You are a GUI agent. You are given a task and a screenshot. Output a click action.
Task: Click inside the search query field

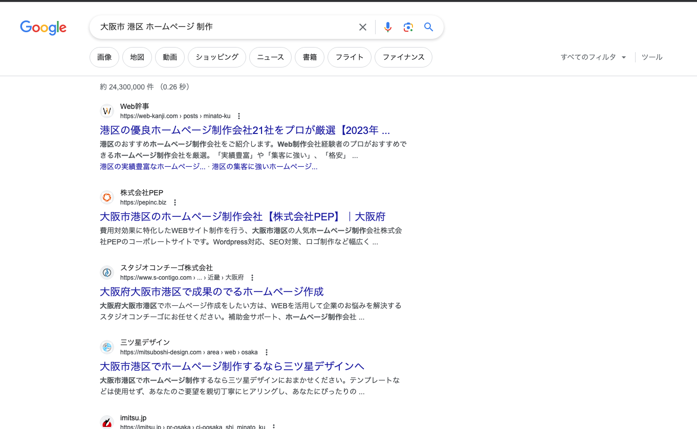point(225,27)
